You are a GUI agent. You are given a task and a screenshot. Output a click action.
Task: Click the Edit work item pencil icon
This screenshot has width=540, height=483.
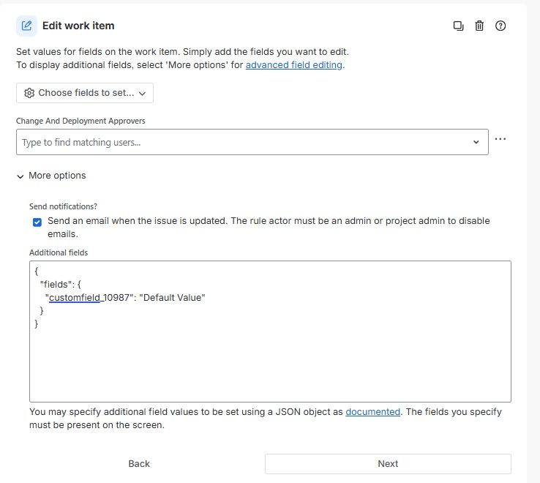point(27,26)
